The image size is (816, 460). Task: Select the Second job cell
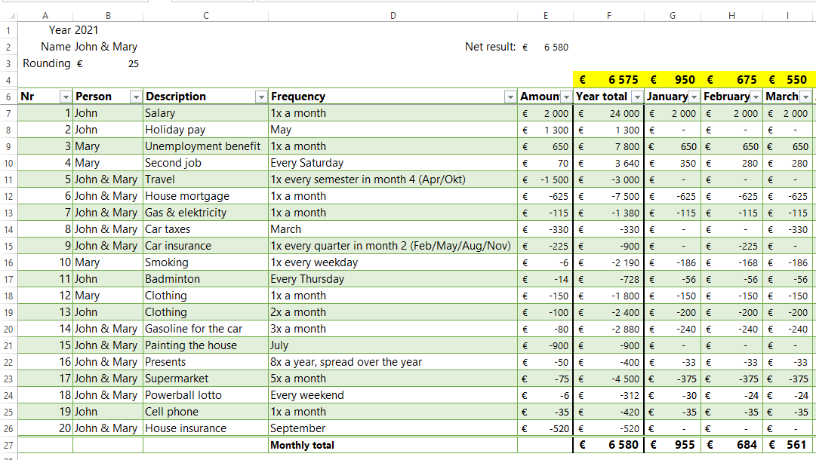tap(205, 163)
